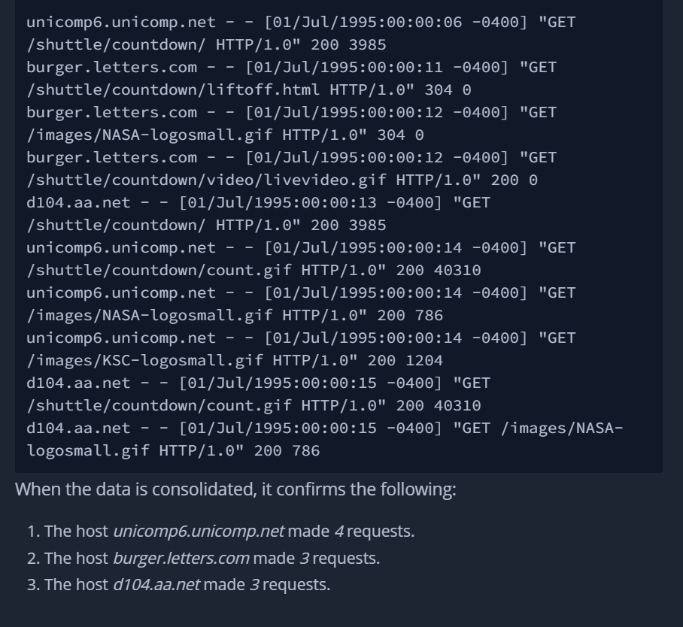Select the liftoff.html request line
Screen dimensions: 683x627
click(249, 90)
